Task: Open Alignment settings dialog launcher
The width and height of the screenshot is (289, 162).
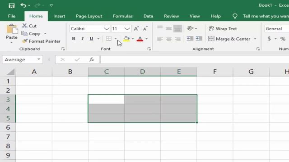Action: click(258, 49)
